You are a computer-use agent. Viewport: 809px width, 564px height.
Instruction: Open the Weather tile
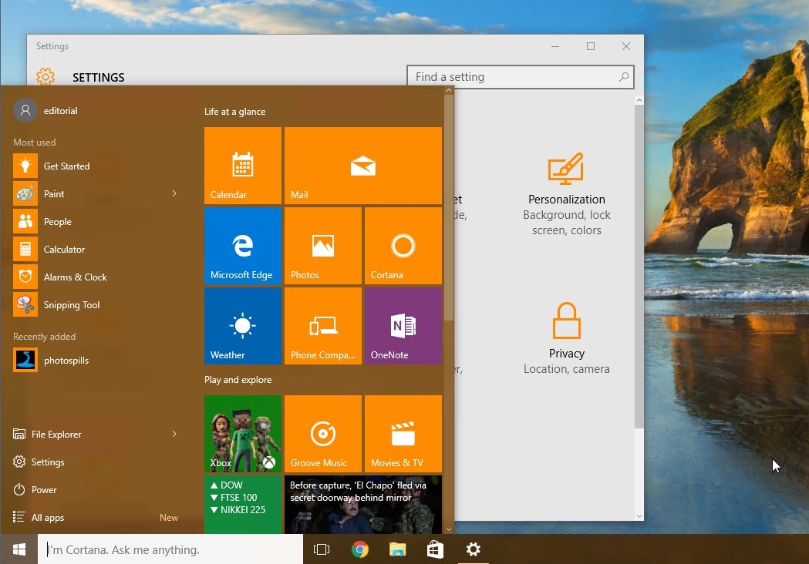243,326
